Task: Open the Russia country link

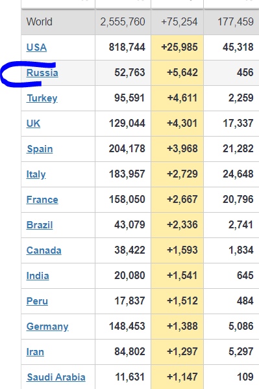Action: point(42,73)
